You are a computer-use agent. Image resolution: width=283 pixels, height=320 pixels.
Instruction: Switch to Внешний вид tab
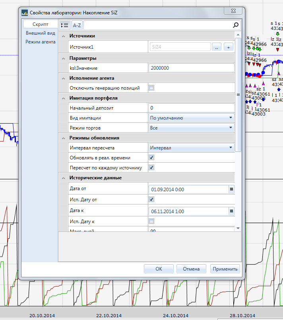click(x=40, y=33)
